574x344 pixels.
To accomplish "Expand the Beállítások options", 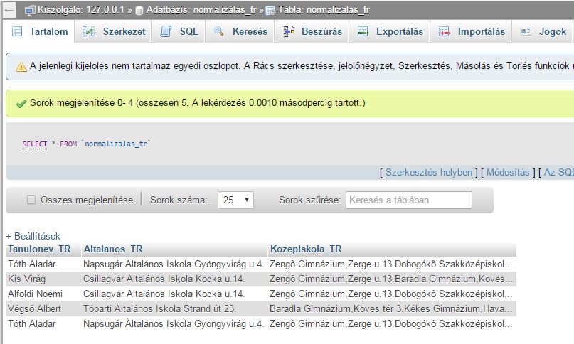I will pos(33,236).
